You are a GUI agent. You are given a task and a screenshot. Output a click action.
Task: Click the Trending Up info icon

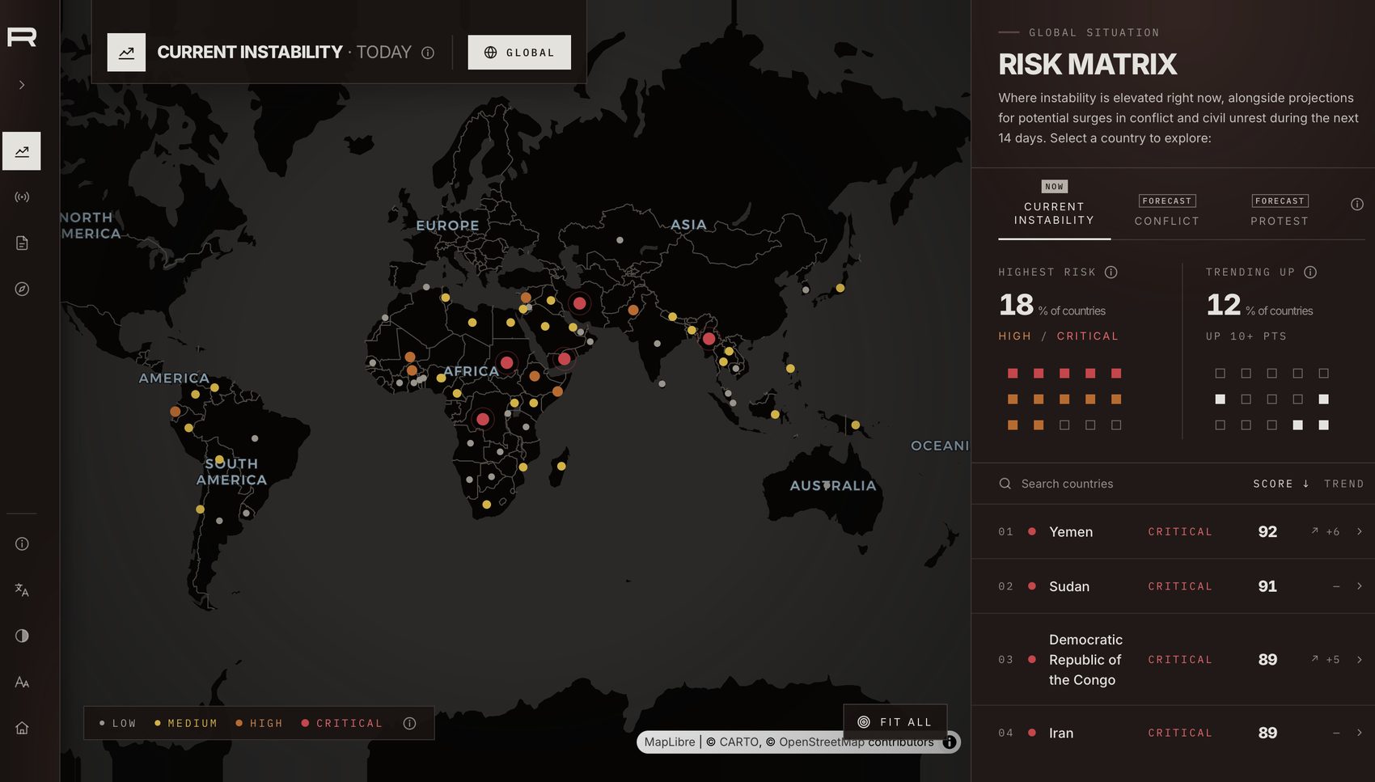click(1310, 273)
